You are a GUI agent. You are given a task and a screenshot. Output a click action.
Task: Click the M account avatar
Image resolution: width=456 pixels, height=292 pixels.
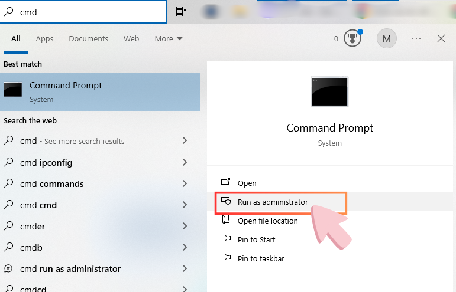coord(387,38)
